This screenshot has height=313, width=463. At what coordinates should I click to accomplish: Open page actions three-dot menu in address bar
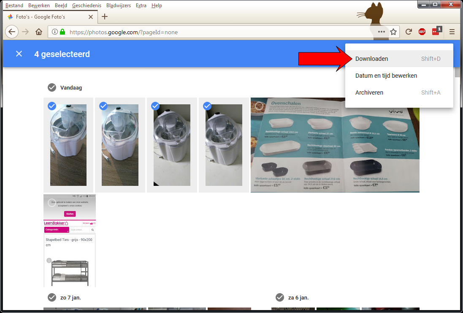point(382,32)
